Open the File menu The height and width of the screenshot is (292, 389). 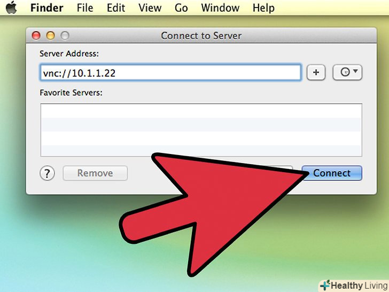[x=85, y=7]
